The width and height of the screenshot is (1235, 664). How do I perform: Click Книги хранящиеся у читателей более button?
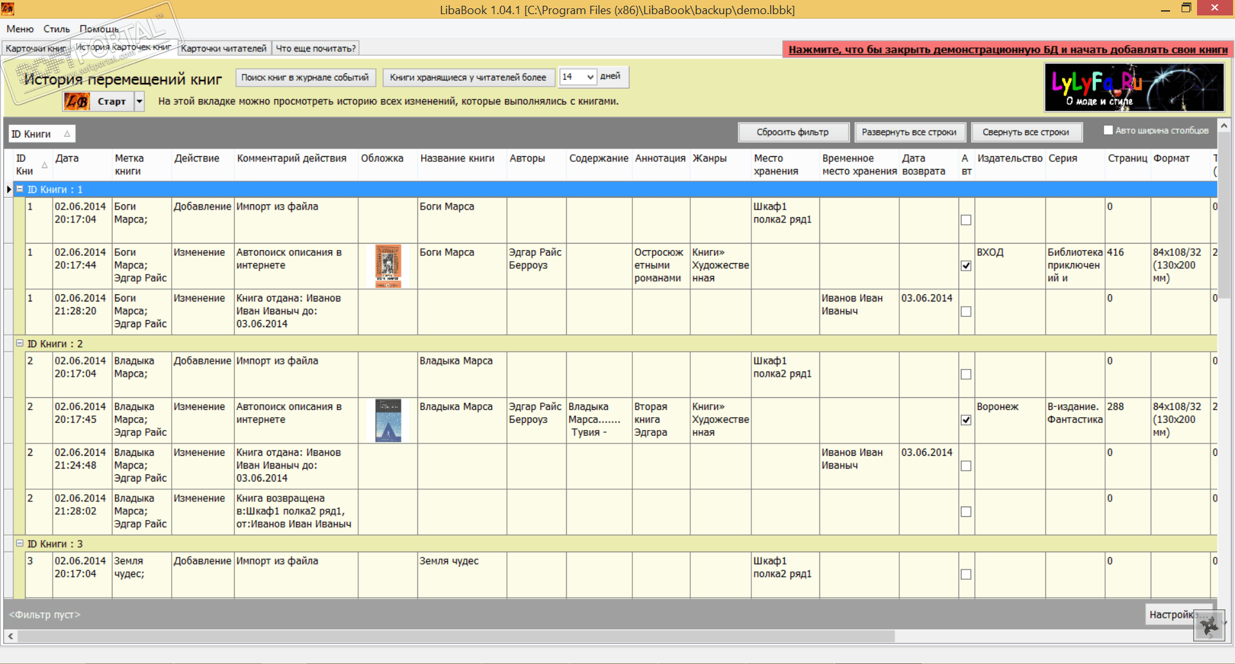pos(468,77)
